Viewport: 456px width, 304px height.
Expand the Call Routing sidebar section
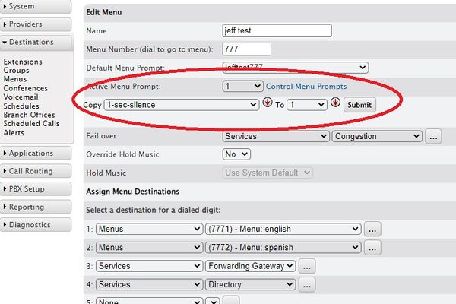point(36,171)
